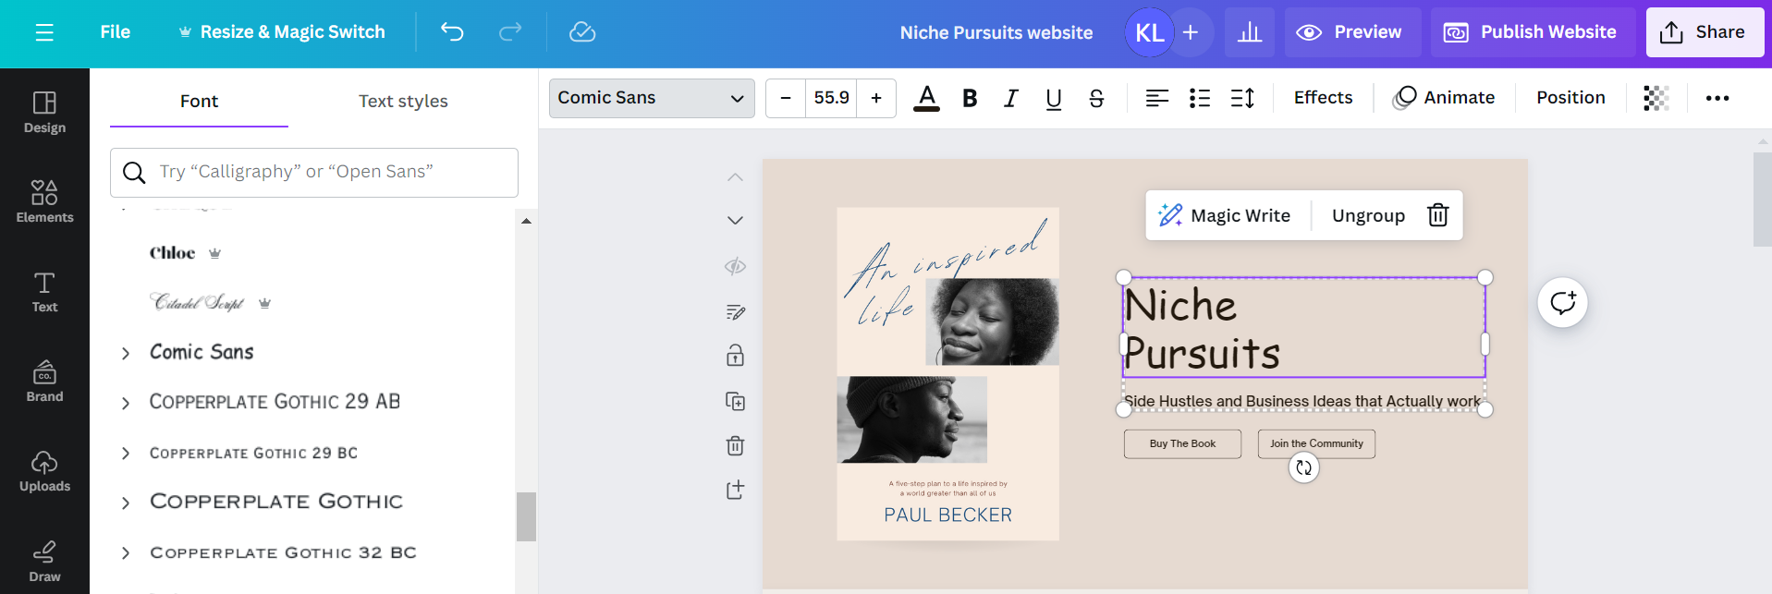Click the Preview button

coord(1351,32)
